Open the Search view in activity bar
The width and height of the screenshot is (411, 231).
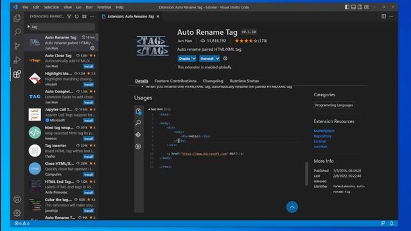(x=17, y=32)
